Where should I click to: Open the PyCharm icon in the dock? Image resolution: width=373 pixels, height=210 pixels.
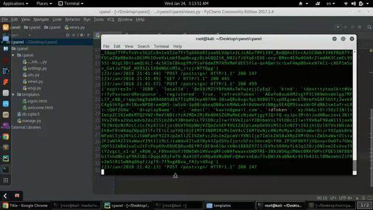(x=5, y=158)
